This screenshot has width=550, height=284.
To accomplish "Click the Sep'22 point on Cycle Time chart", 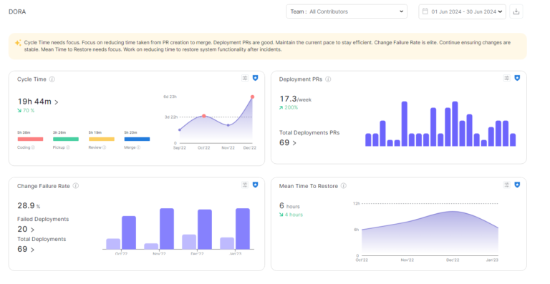I will [180, 130].
